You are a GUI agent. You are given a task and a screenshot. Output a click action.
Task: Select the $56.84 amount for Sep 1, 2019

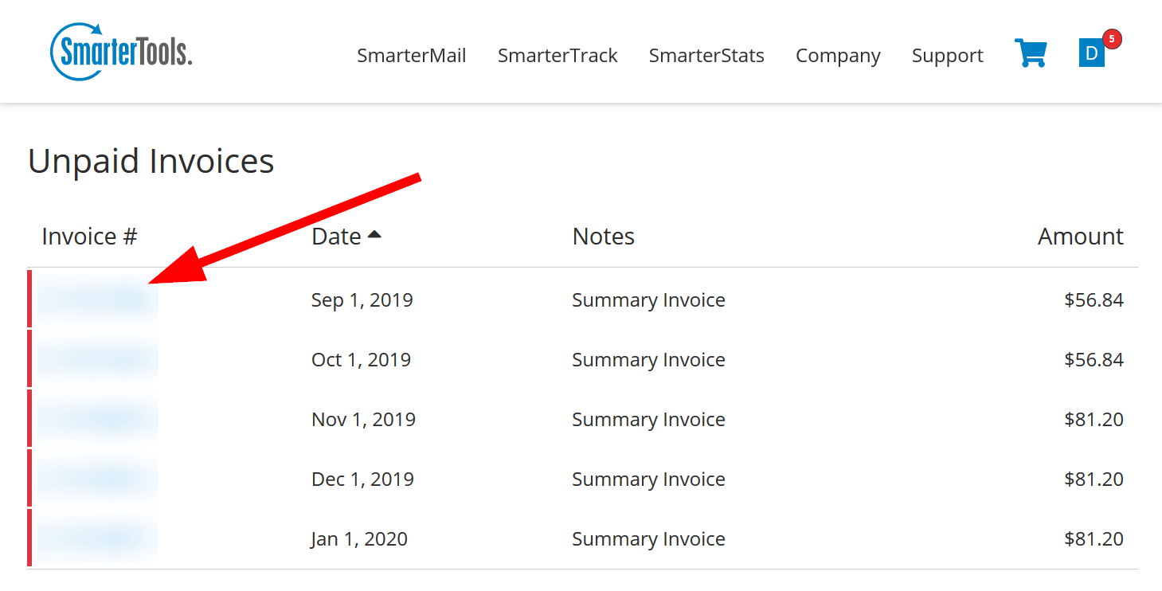tap(1094, 300)
